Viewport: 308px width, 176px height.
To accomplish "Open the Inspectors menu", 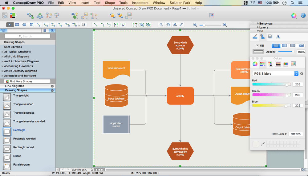I will [140, 3].
